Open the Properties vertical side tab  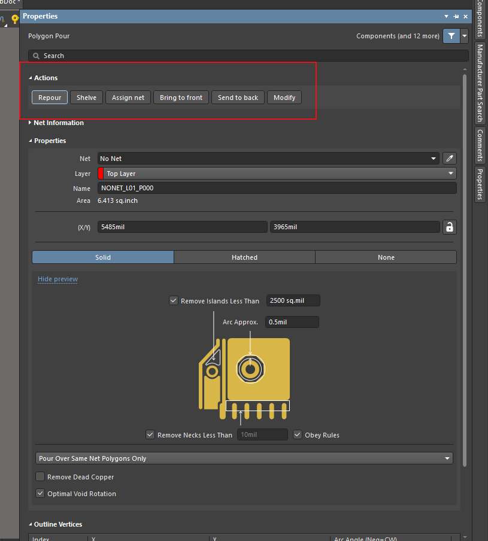click(480, 184)
